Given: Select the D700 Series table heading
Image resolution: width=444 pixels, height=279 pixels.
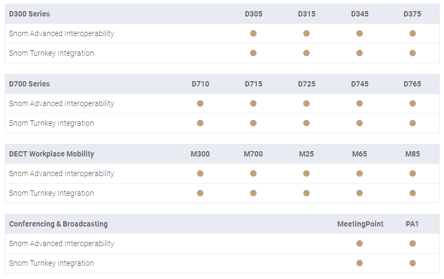Looking at the screenshot, I should [x=29, y=84].
